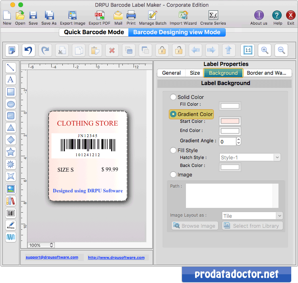Click Create Series icon
This screenshot has width=298, height=283.
213,16
